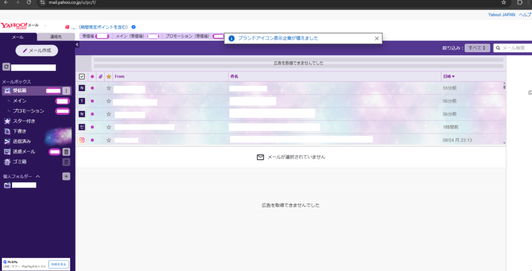Viewport: 532px width, 271px height.
Task: Refresh mailbox using the reload icon in sidebar
Action: (x=6, y=67)
